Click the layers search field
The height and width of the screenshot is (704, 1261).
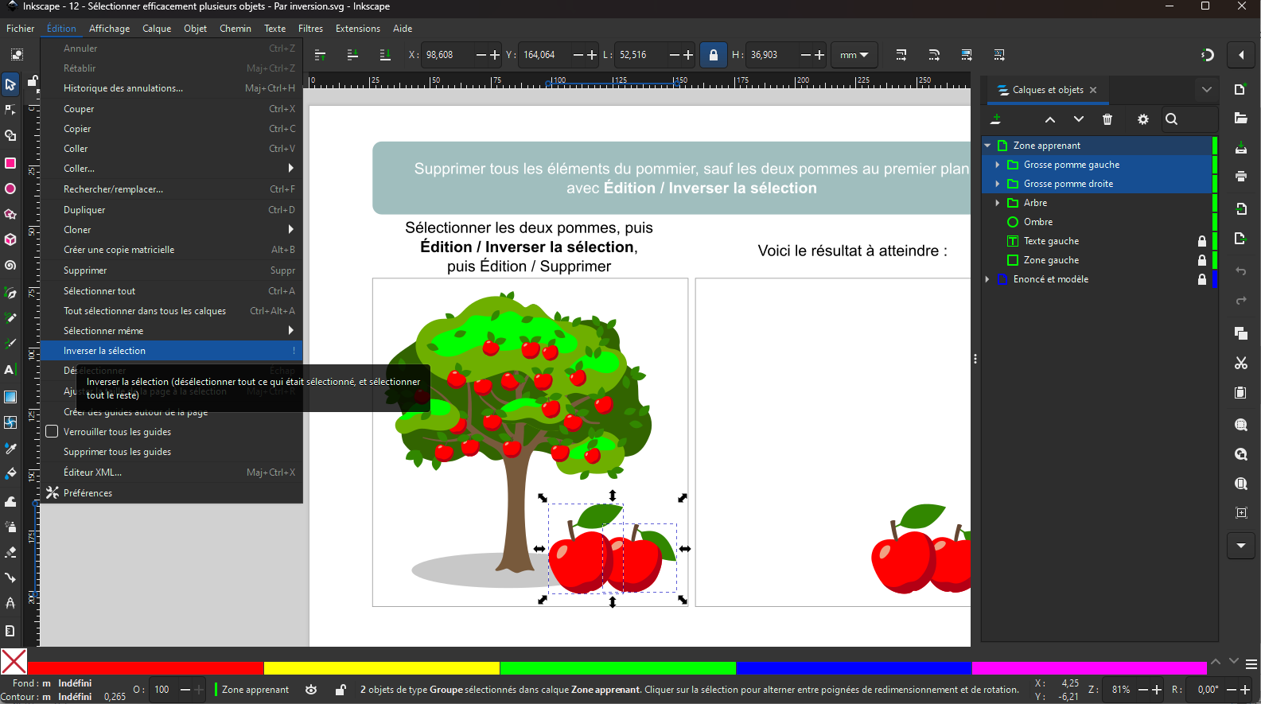tap(1189, 119)
